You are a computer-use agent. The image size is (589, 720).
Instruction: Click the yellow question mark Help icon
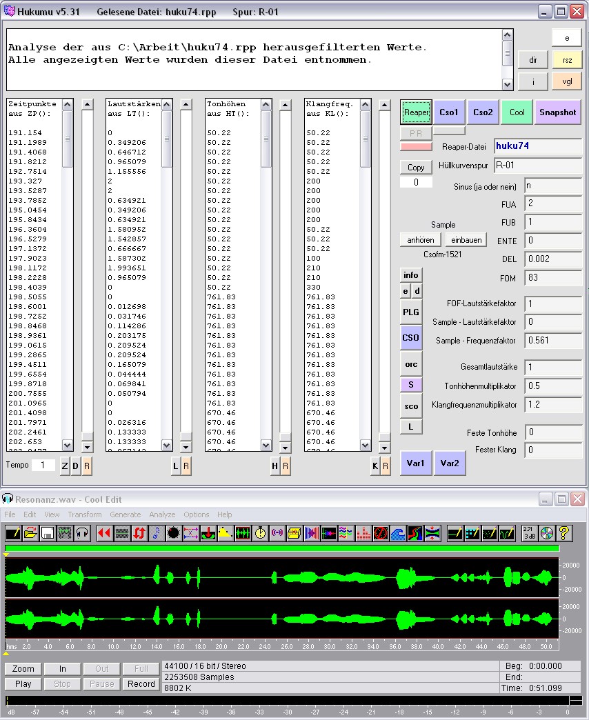pyautogui.click(x=564, y=533)
